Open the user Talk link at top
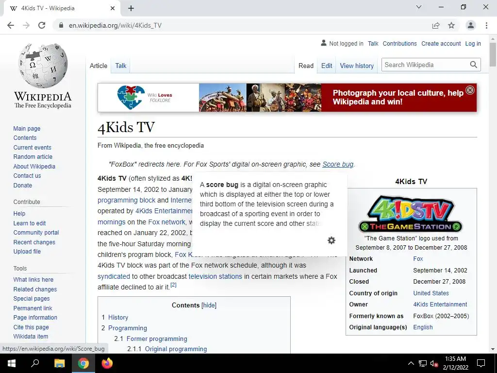 pos(373,43)
